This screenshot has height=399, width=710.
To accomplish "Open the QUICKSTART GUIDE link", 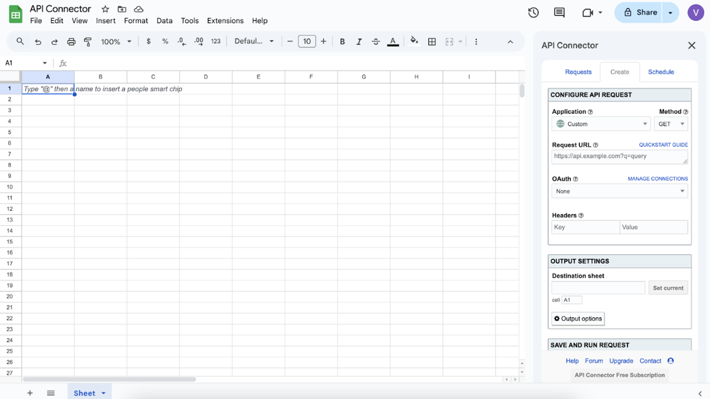I will 663,145.
